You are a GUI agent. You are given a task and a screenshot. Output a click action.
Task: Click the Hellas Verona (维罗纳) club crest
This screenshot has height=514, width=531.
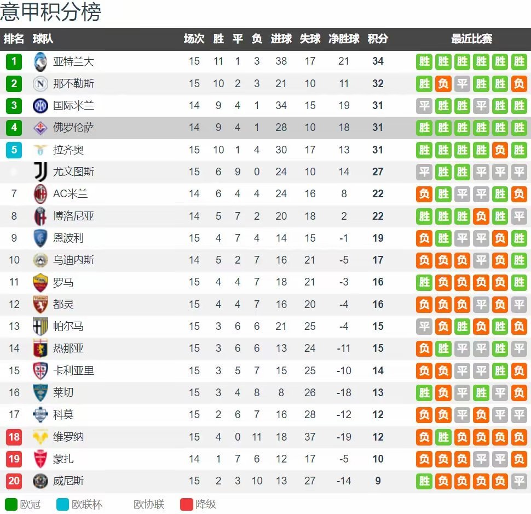41,437
